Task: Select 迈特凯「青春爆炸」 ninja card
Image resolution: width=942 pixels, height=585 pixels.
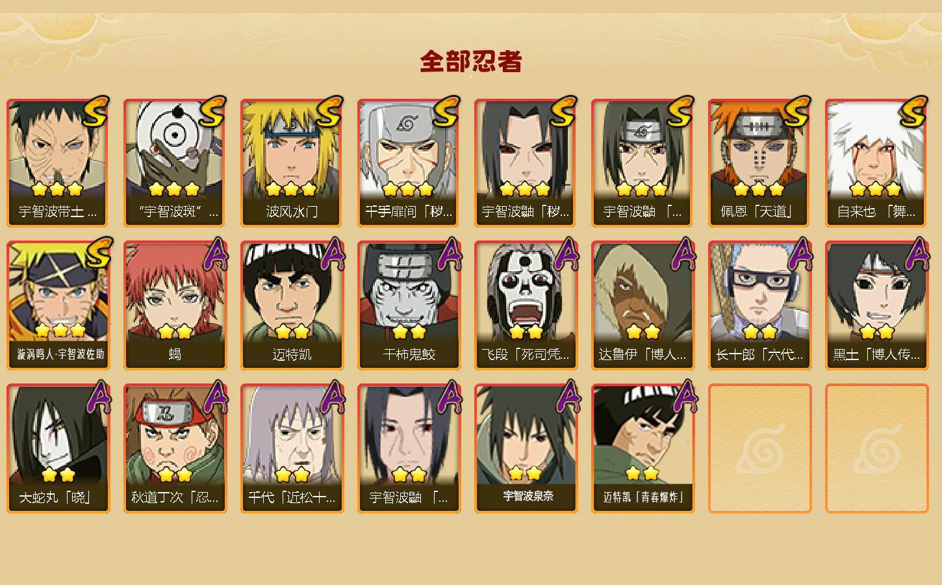Action: tap(643, 448)
